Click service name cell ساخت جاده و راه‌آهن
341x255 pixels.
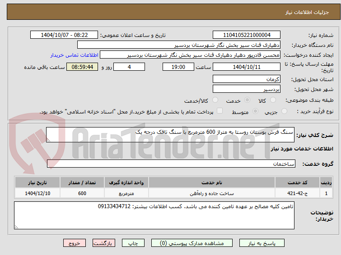pos(212,193)
